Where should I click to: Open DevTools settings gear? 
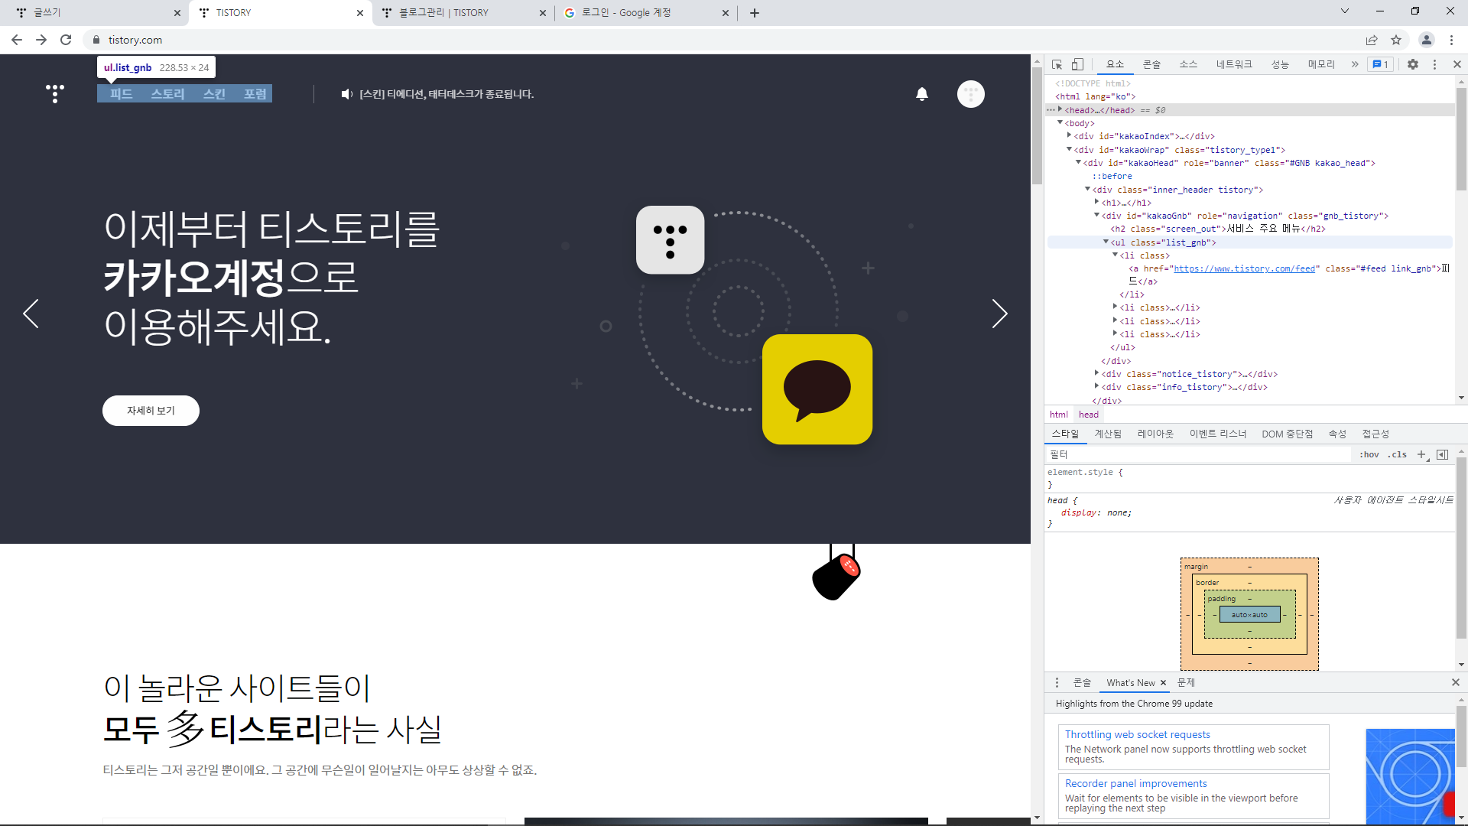[1412, 65]
